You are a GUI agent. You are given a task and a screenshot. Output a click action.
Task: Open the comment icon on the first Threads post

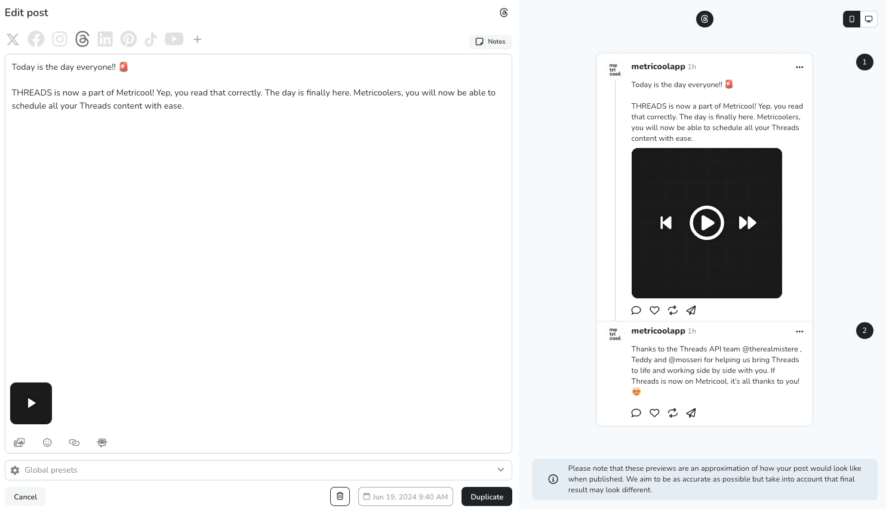pos(636,310)
